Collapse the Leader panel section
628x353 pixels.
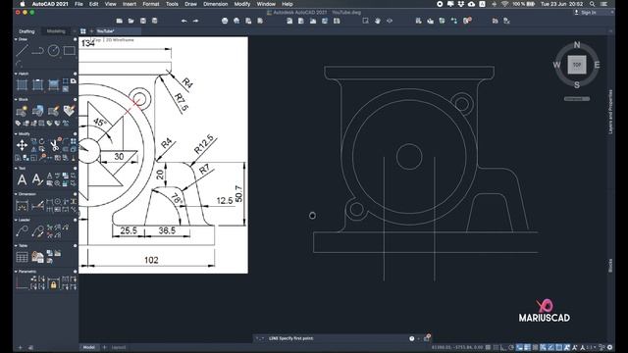[x=16, y=220]
